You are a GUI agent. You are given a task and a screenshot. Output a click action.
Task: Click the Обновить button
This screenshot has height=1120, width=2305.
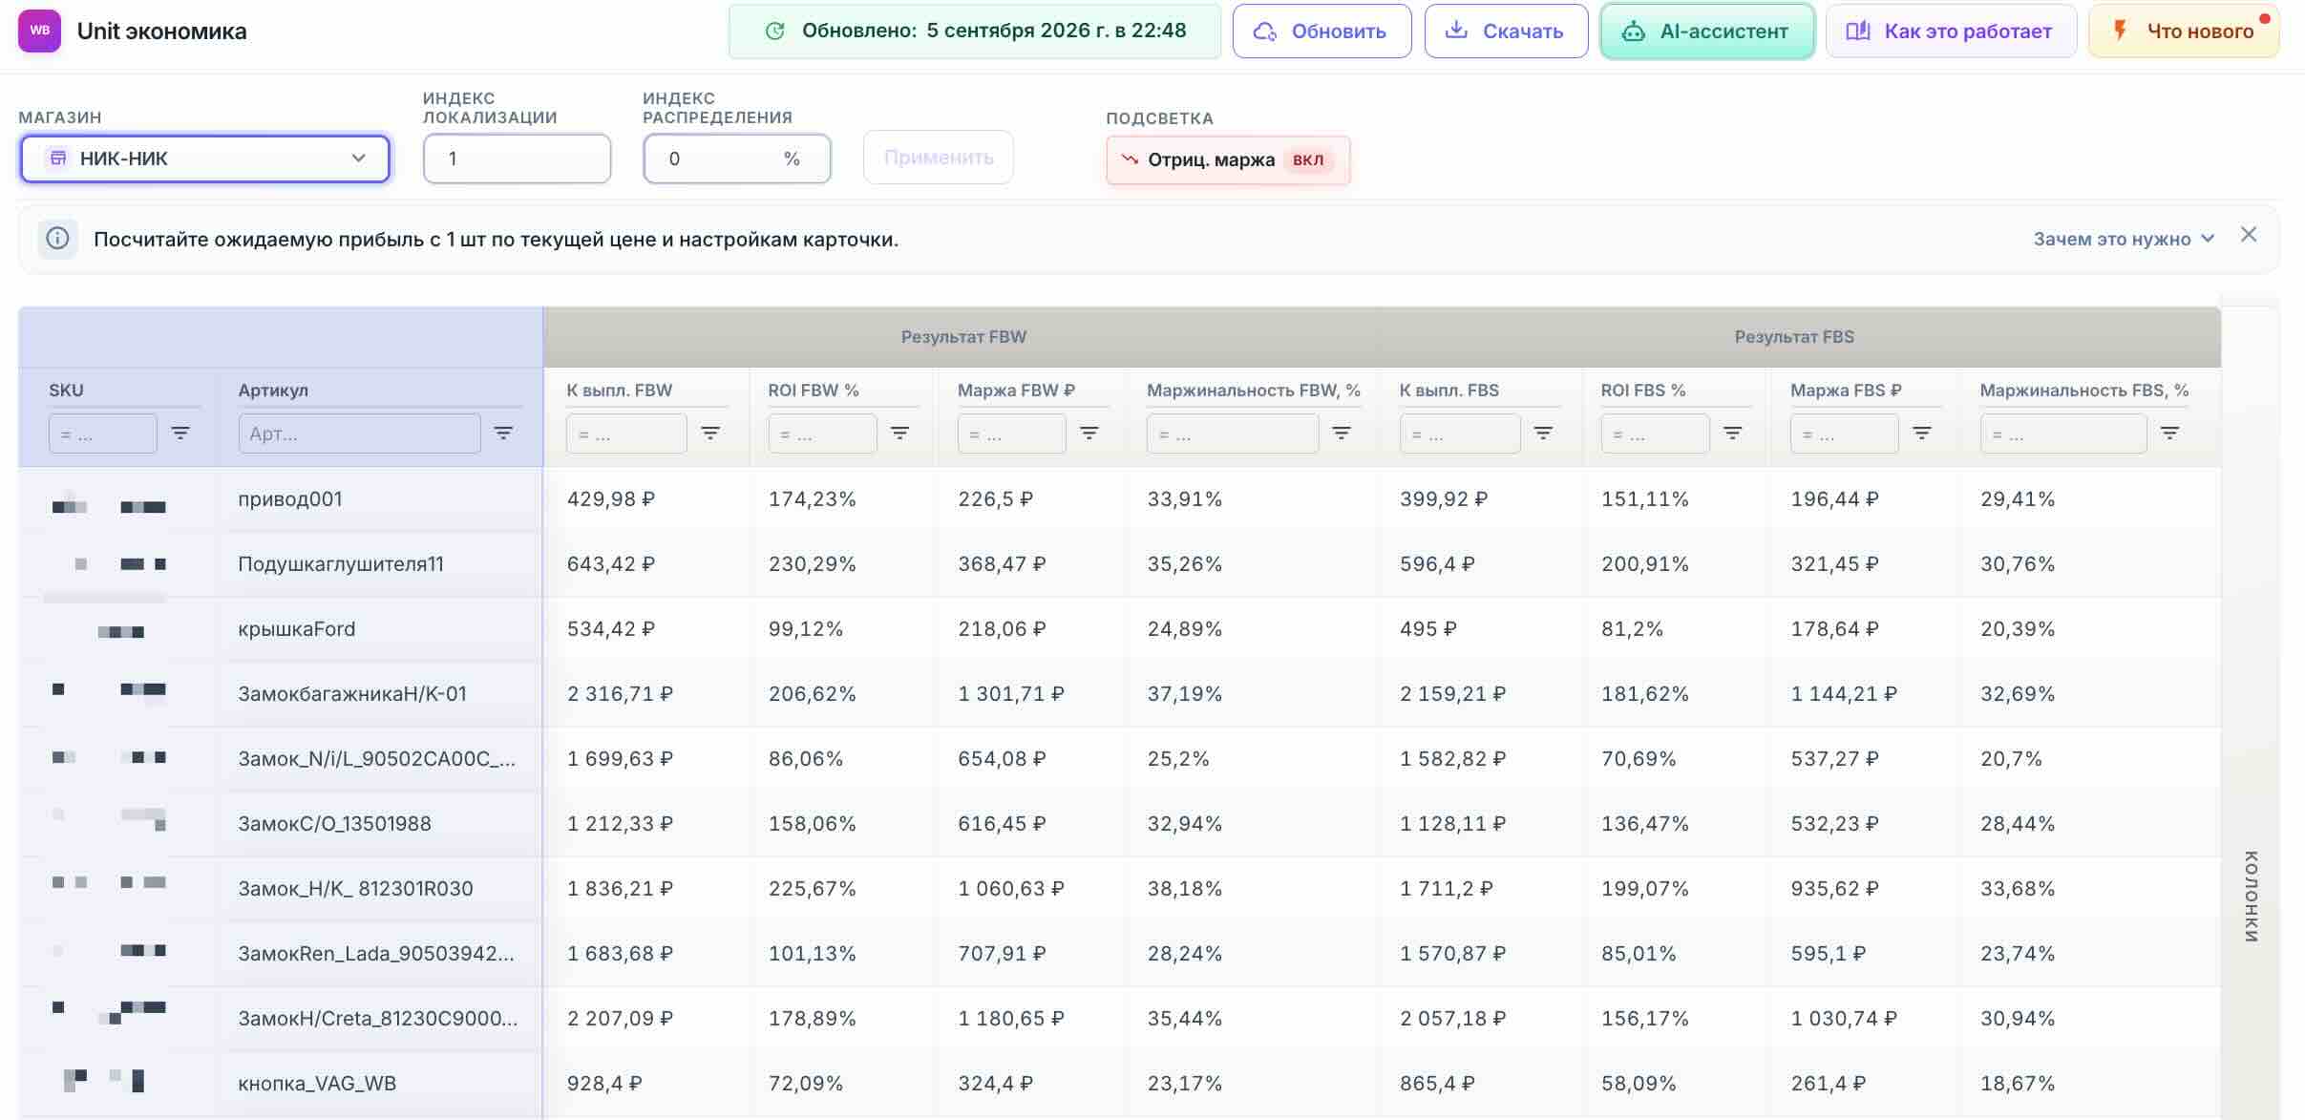tap(1322, 32)
